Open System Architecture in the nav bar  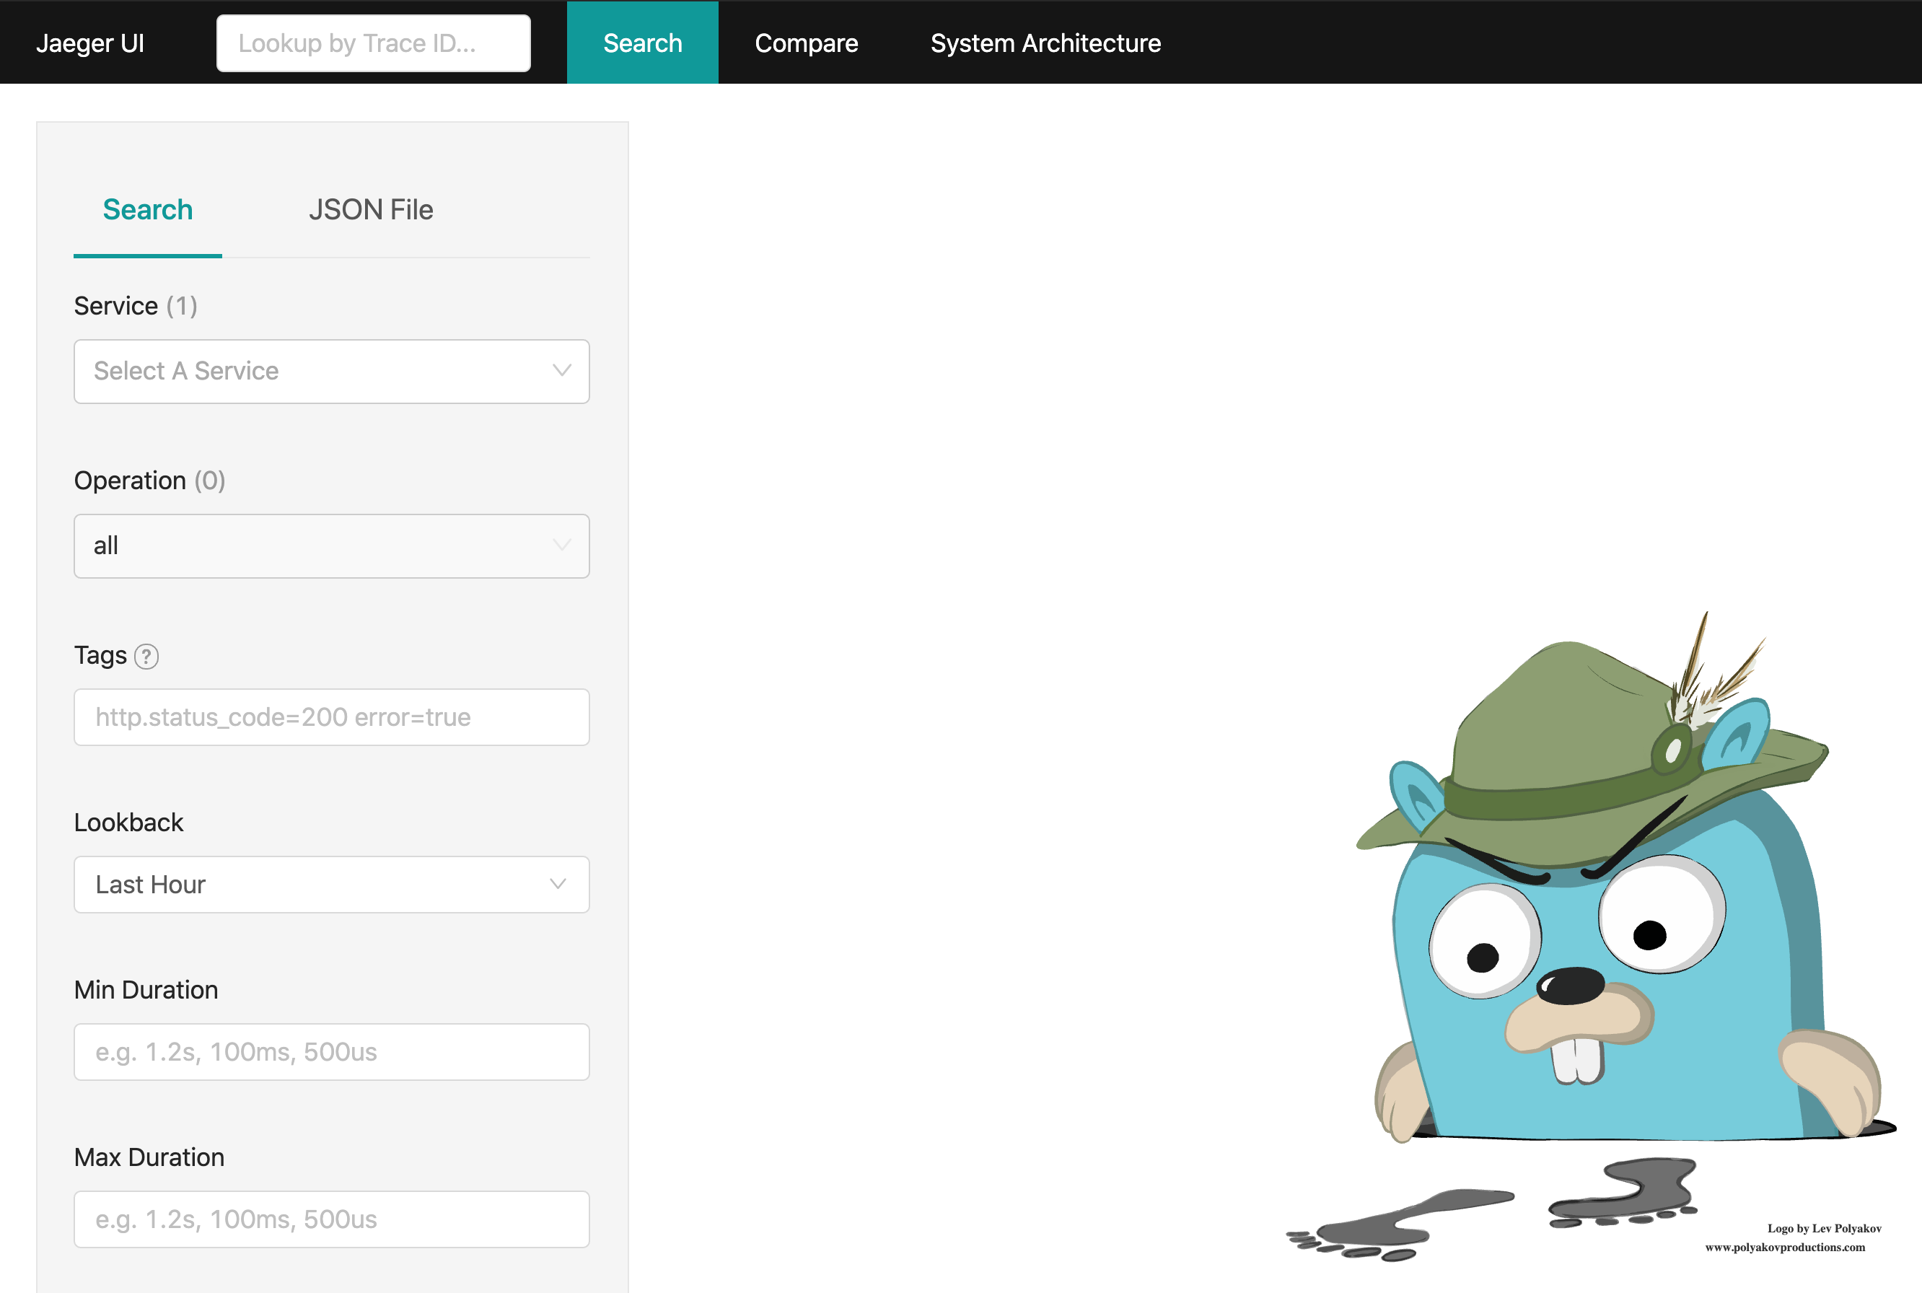(x=1045, y=43)
